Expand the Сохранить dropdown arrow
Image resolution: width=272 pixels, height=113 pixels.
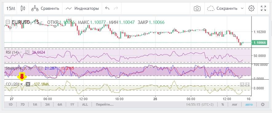click(x=242, y=8)
